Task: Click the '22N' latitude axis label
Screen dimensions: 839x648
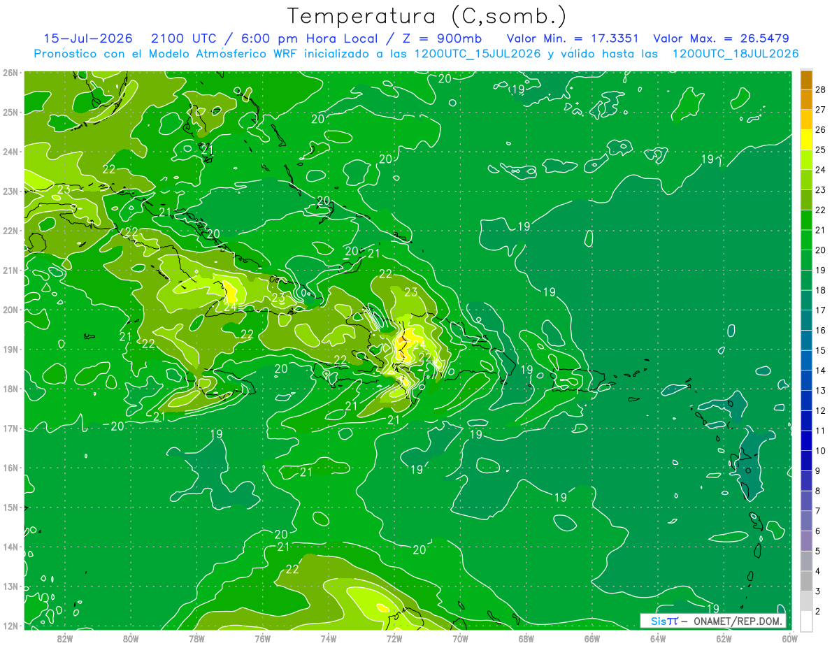Action: (10, 231)
